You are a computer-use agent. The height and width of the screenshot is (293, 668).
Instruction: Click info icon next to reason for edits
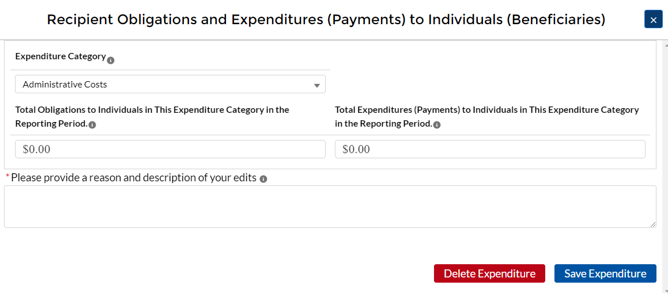pyautogui.click(x=263, y=179)
